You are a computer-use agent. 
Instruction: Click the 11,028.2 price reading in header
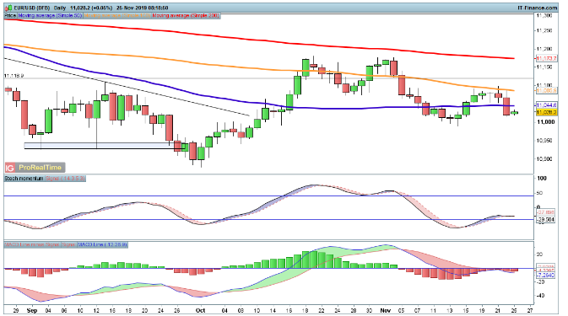81,8
